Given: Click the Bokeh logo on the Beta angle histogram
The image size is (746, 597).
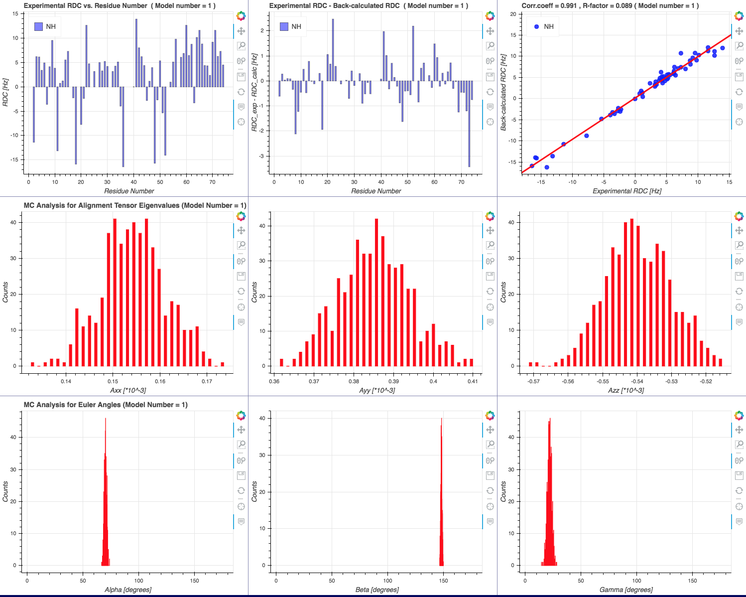Looking at the screenshot, I should (x=490, y=415).
